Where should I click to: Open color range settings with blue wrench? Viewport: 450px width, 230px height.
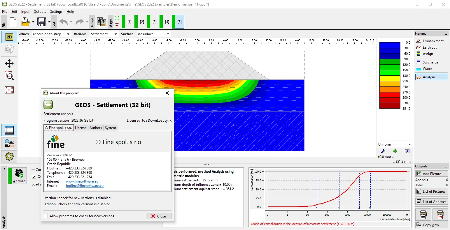click(383, 151)
